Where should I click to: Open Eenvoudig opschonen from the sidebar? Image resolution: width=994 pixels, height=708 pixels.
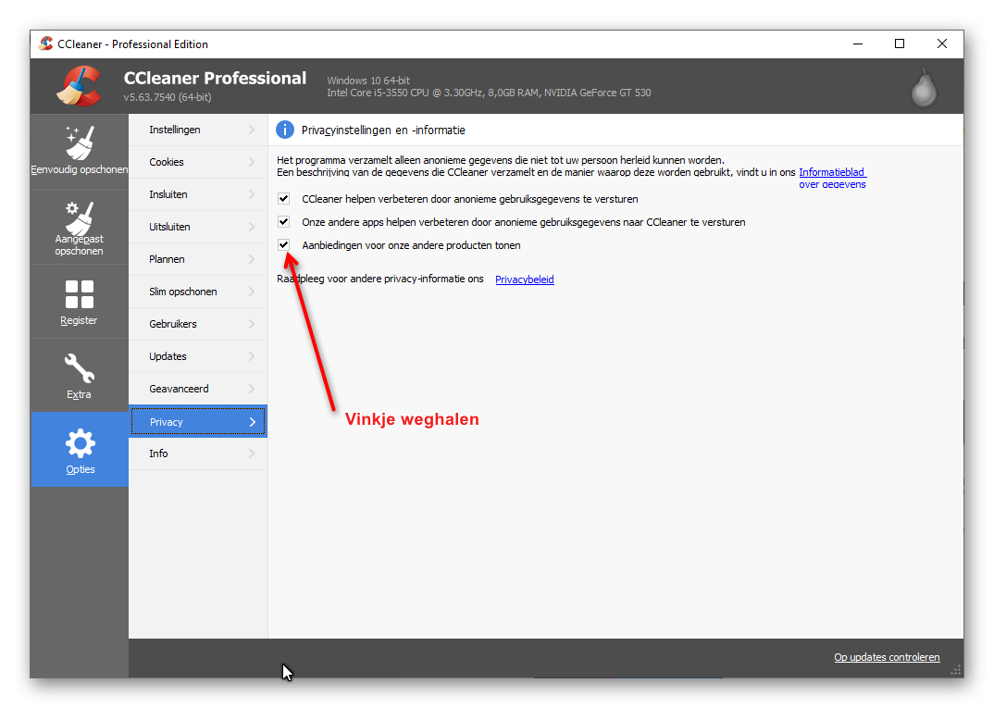[x=80, y=151]
